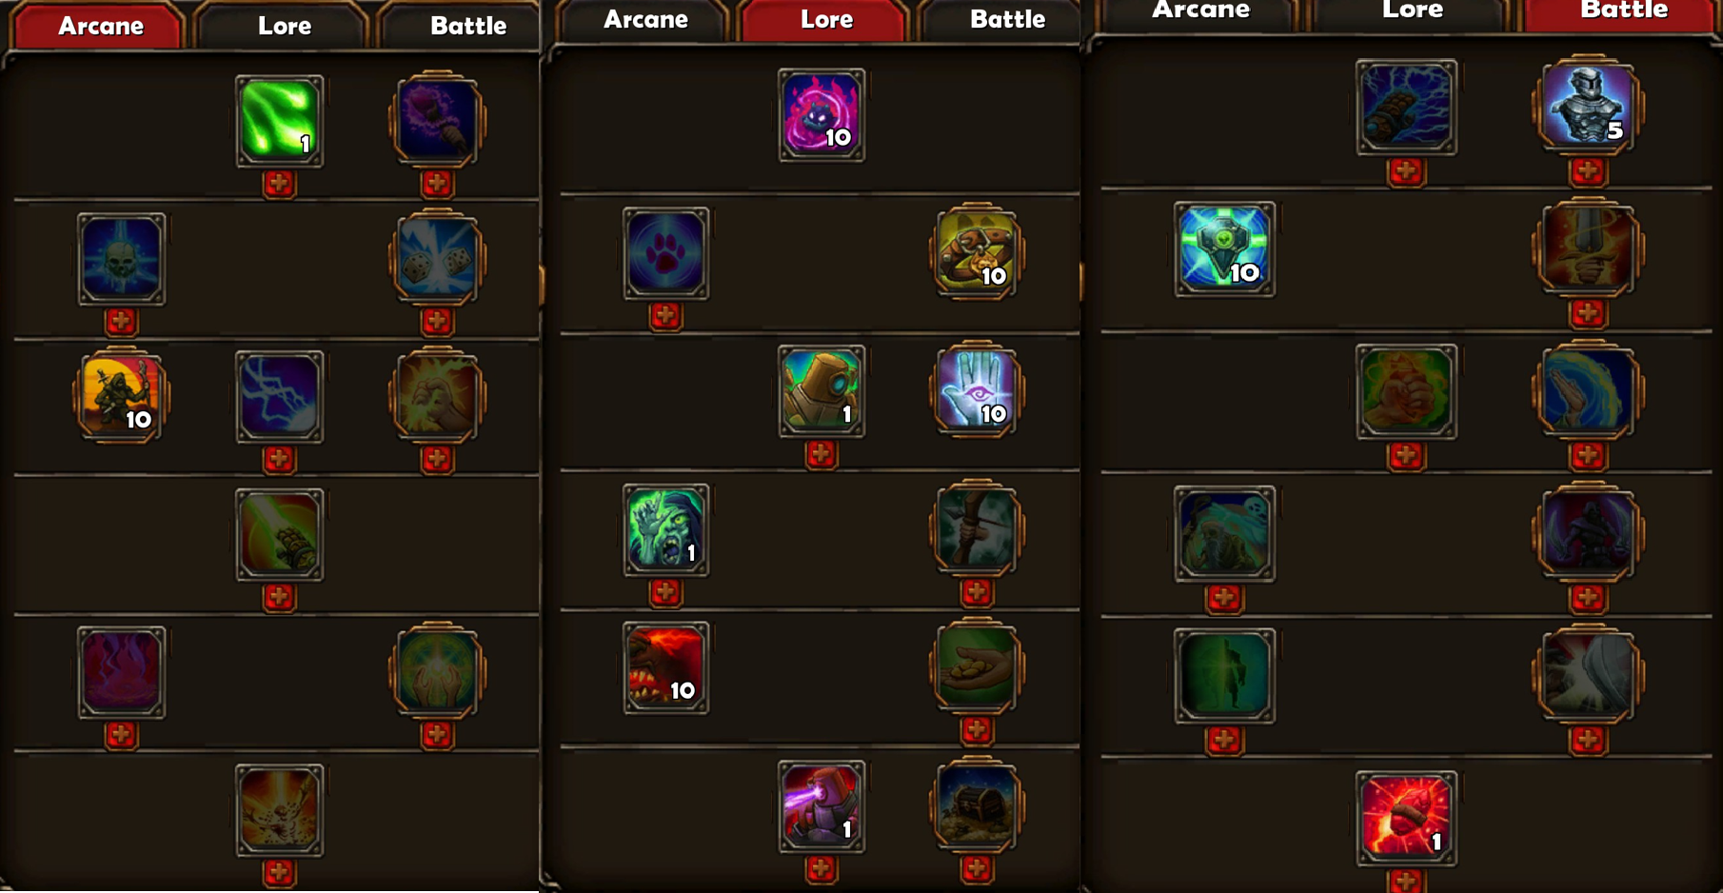Add point to golem skill
1723x893 pixels.
[821, 455]
